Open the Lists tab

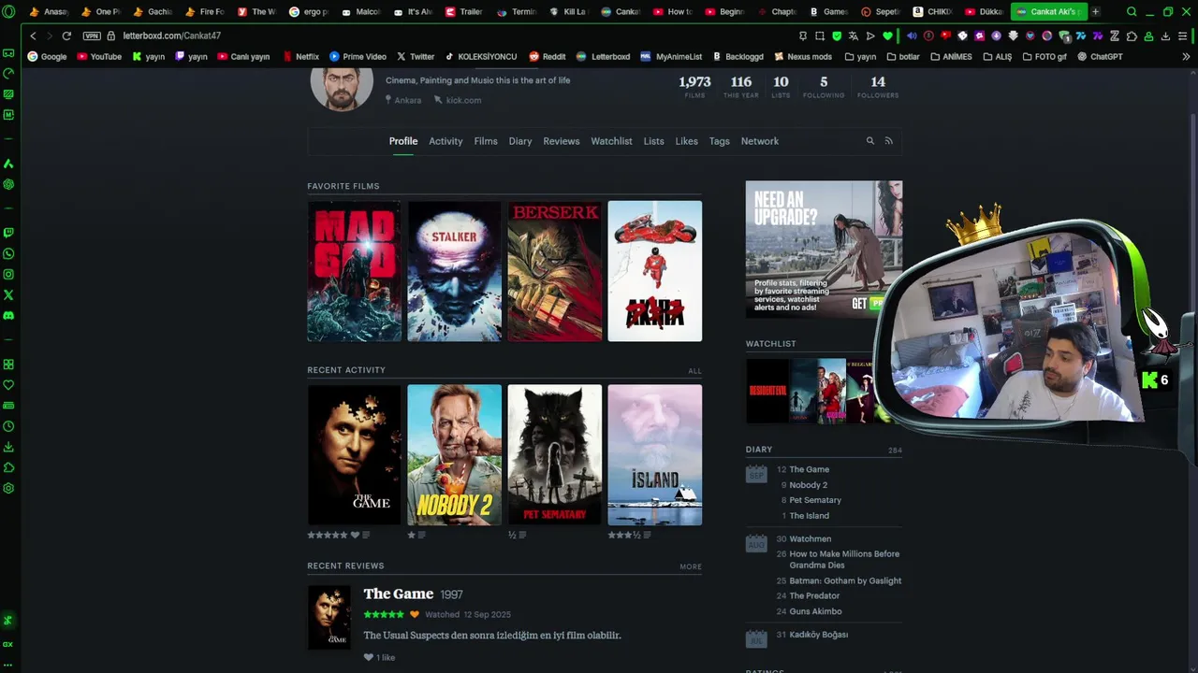click(x=653, y=141)
